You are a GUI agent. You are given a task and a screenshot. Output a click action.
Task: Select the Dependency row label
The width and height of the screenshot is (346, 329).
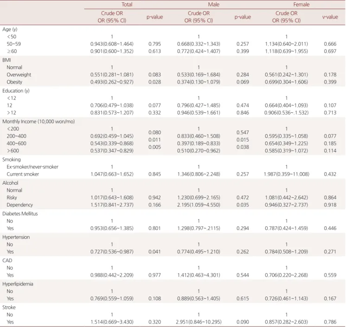[x=19, y=205]
